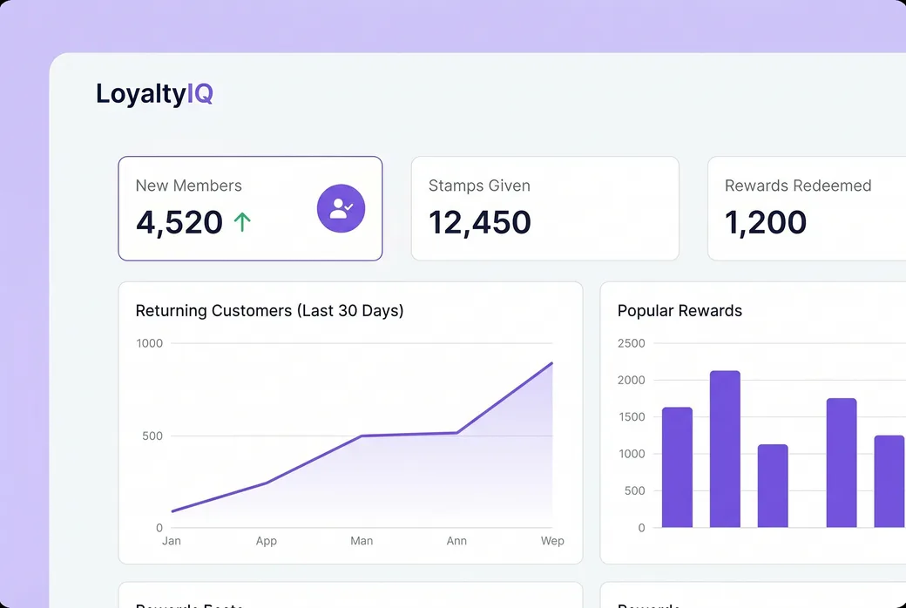Open the New Members card
The width and height of the screenshot is (906, 608).
(x=250, y=208)
